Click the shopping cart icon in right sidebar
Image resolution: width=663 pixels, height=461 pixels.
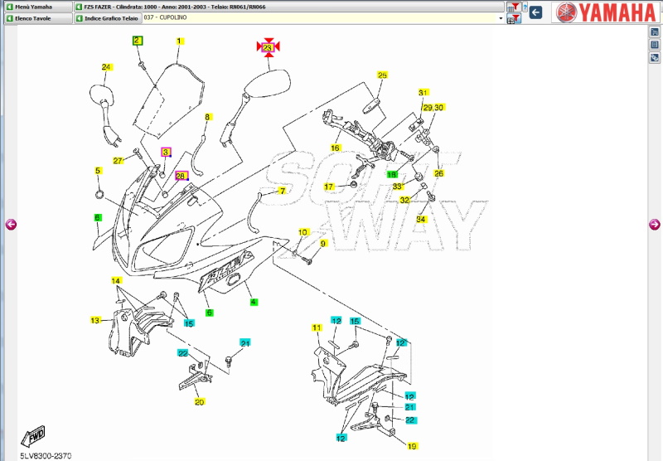655,32
